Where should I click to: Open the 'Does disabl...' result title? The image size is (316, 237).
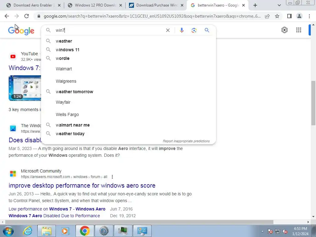pyautogui.click(x=25, y=140)
